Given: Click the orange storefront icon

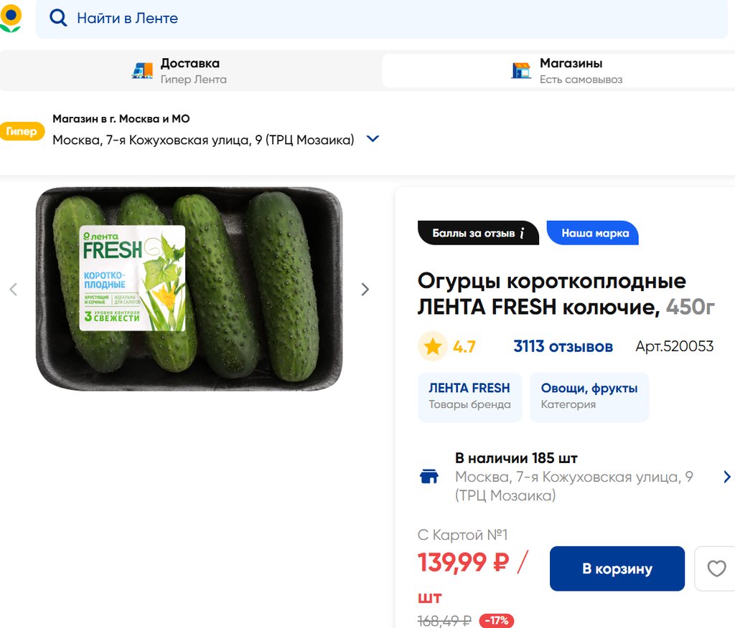Looking at the screenshot, I should (521, 70).
